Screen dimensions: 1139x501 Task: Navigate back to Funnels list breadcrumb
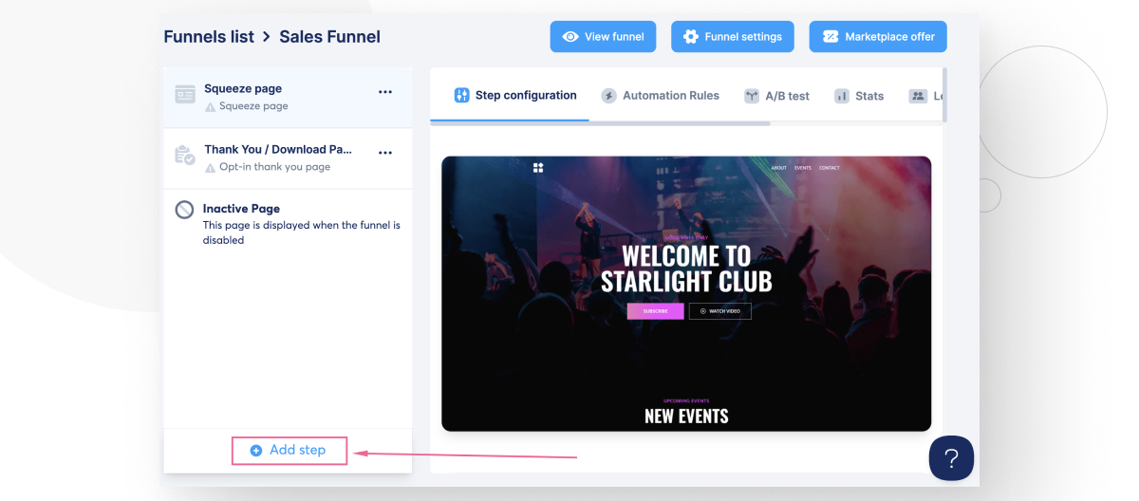tap(209, 37)
